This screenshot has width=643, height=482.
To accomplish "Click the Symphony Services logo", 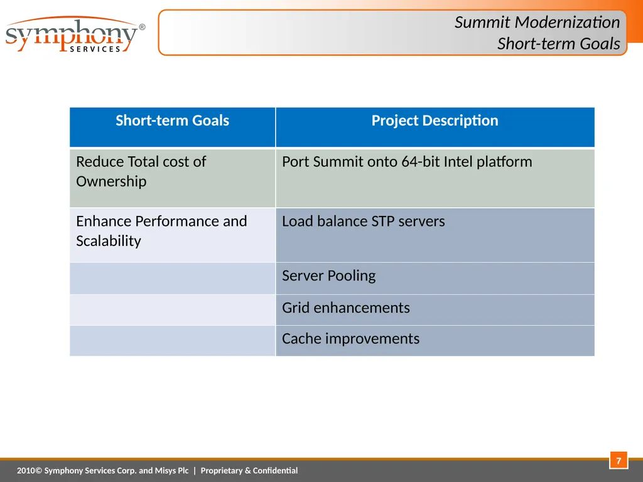I will point(75,35).
